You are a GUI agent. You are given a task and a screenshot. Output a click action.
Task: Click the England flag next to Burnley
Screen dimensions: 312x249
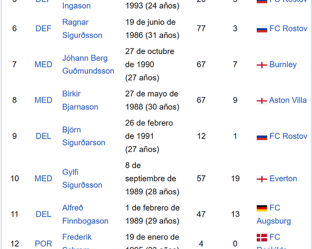coord(262,65)
